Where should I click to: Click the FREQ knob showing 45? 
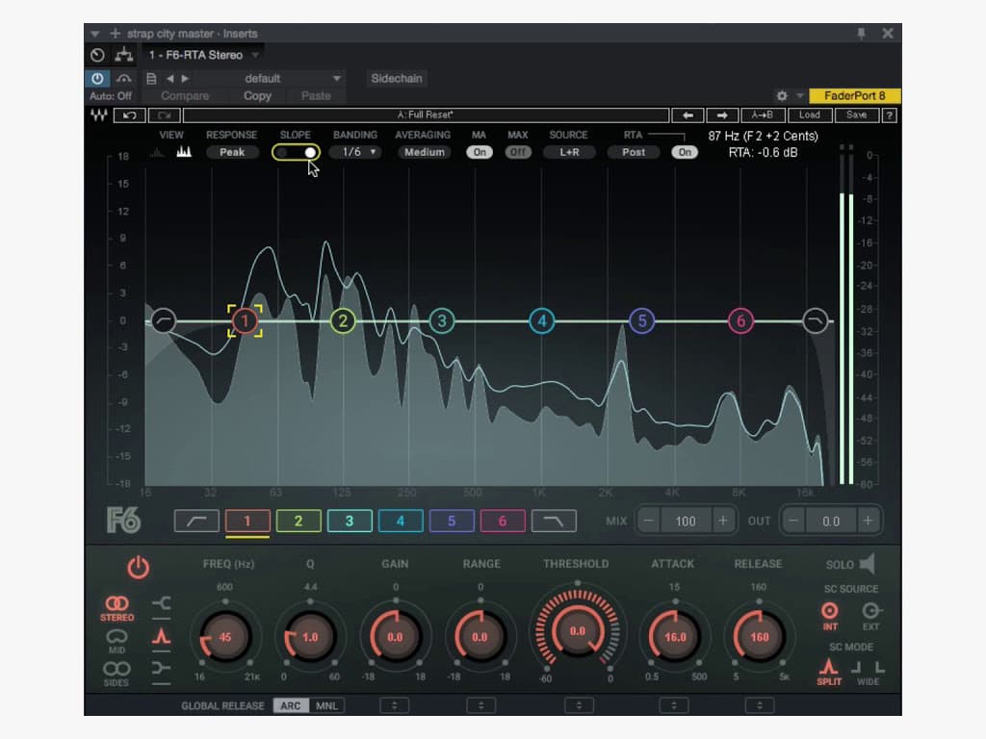225,637
